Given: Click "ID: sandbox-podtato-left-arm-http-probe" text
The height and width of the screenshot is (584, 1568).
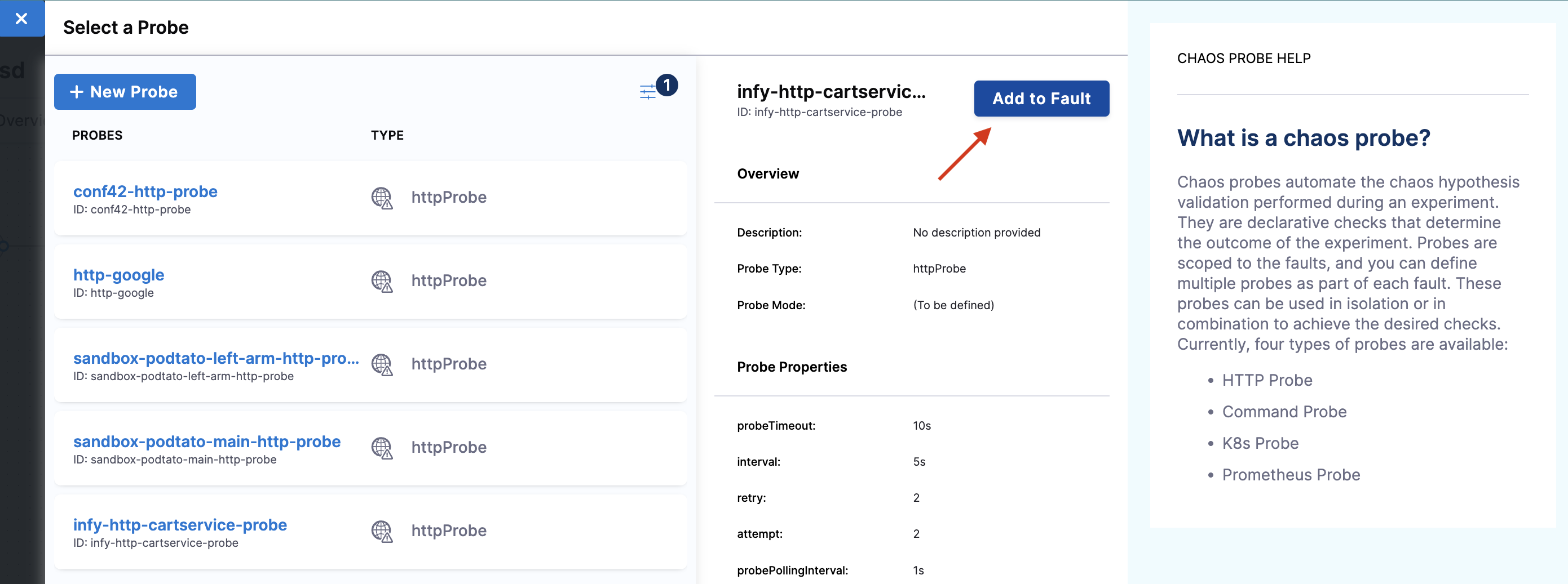Looking at the screenshot, I should point(183,376).
